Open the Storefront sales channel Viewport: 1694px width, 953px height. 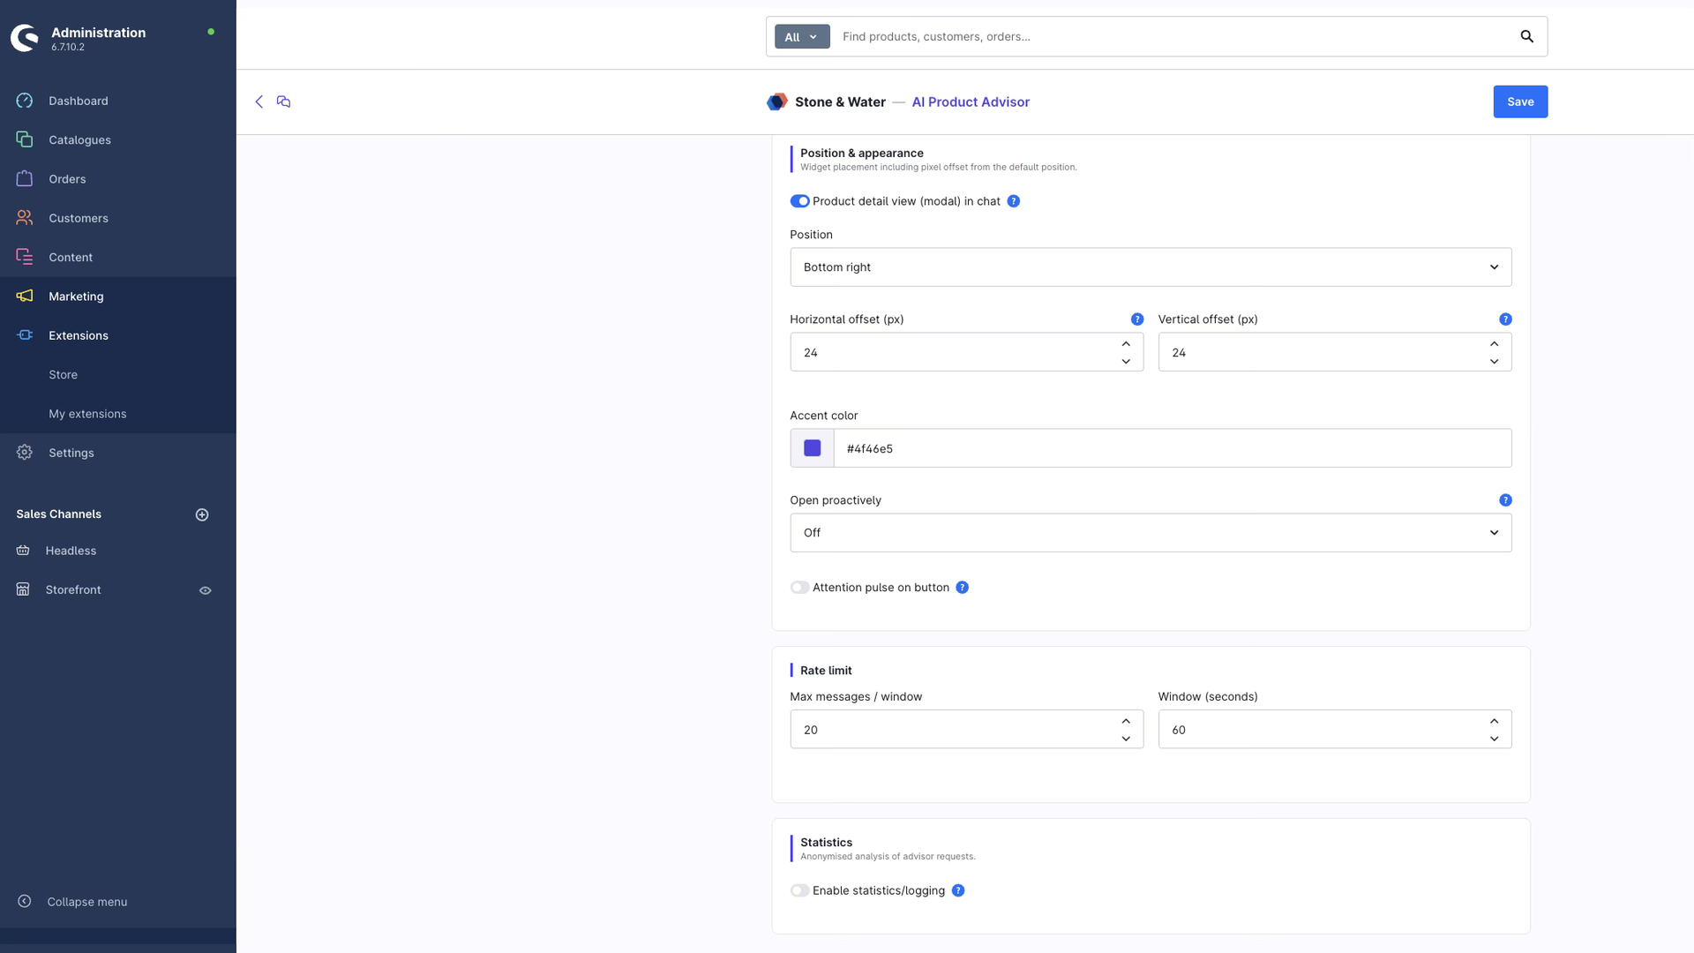pos(72,589)
